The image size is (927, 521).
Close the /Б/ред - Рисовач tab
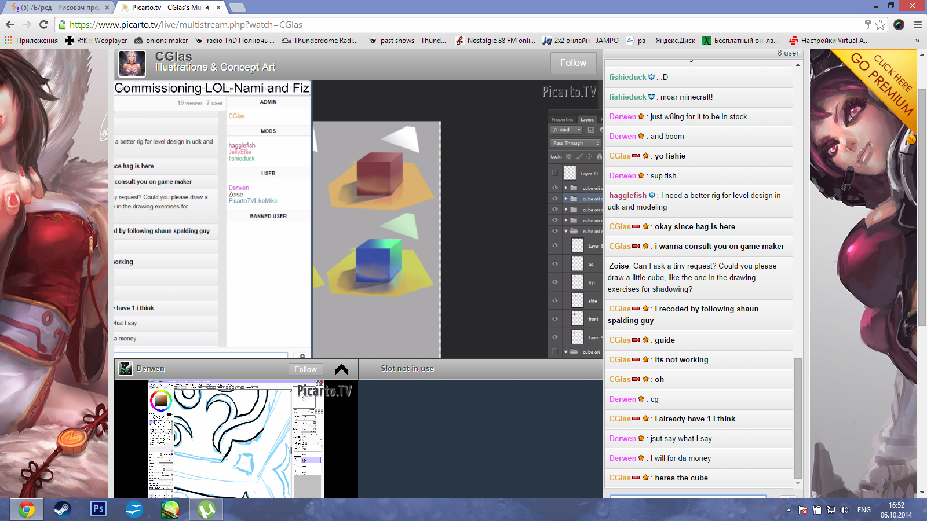107,8
